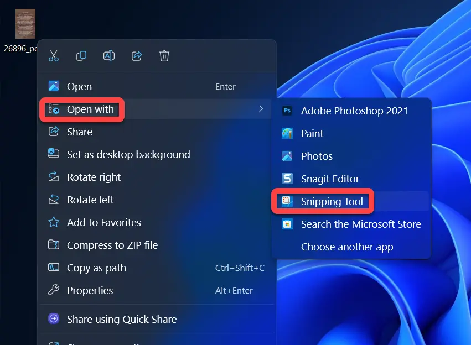
Task: Open with Adobe Photoshop 2021
Action: [351, 111]
